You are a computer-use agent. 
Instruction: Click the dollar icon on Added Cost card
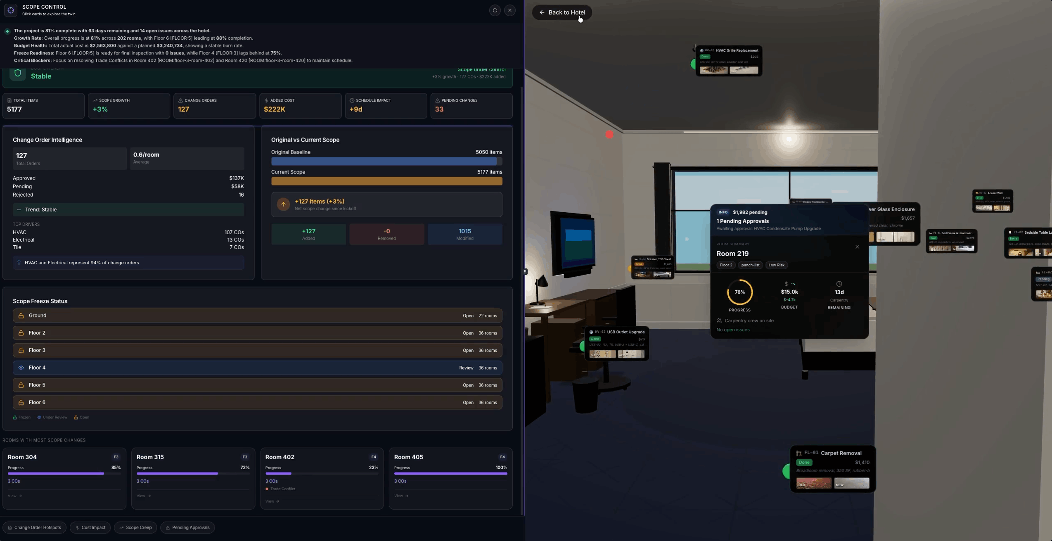coord(266,100)
